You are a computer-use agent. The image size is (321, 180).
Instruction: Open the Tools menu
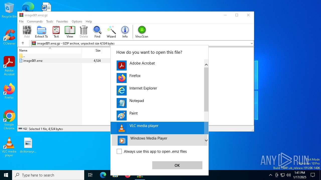[x=49, y=21]
